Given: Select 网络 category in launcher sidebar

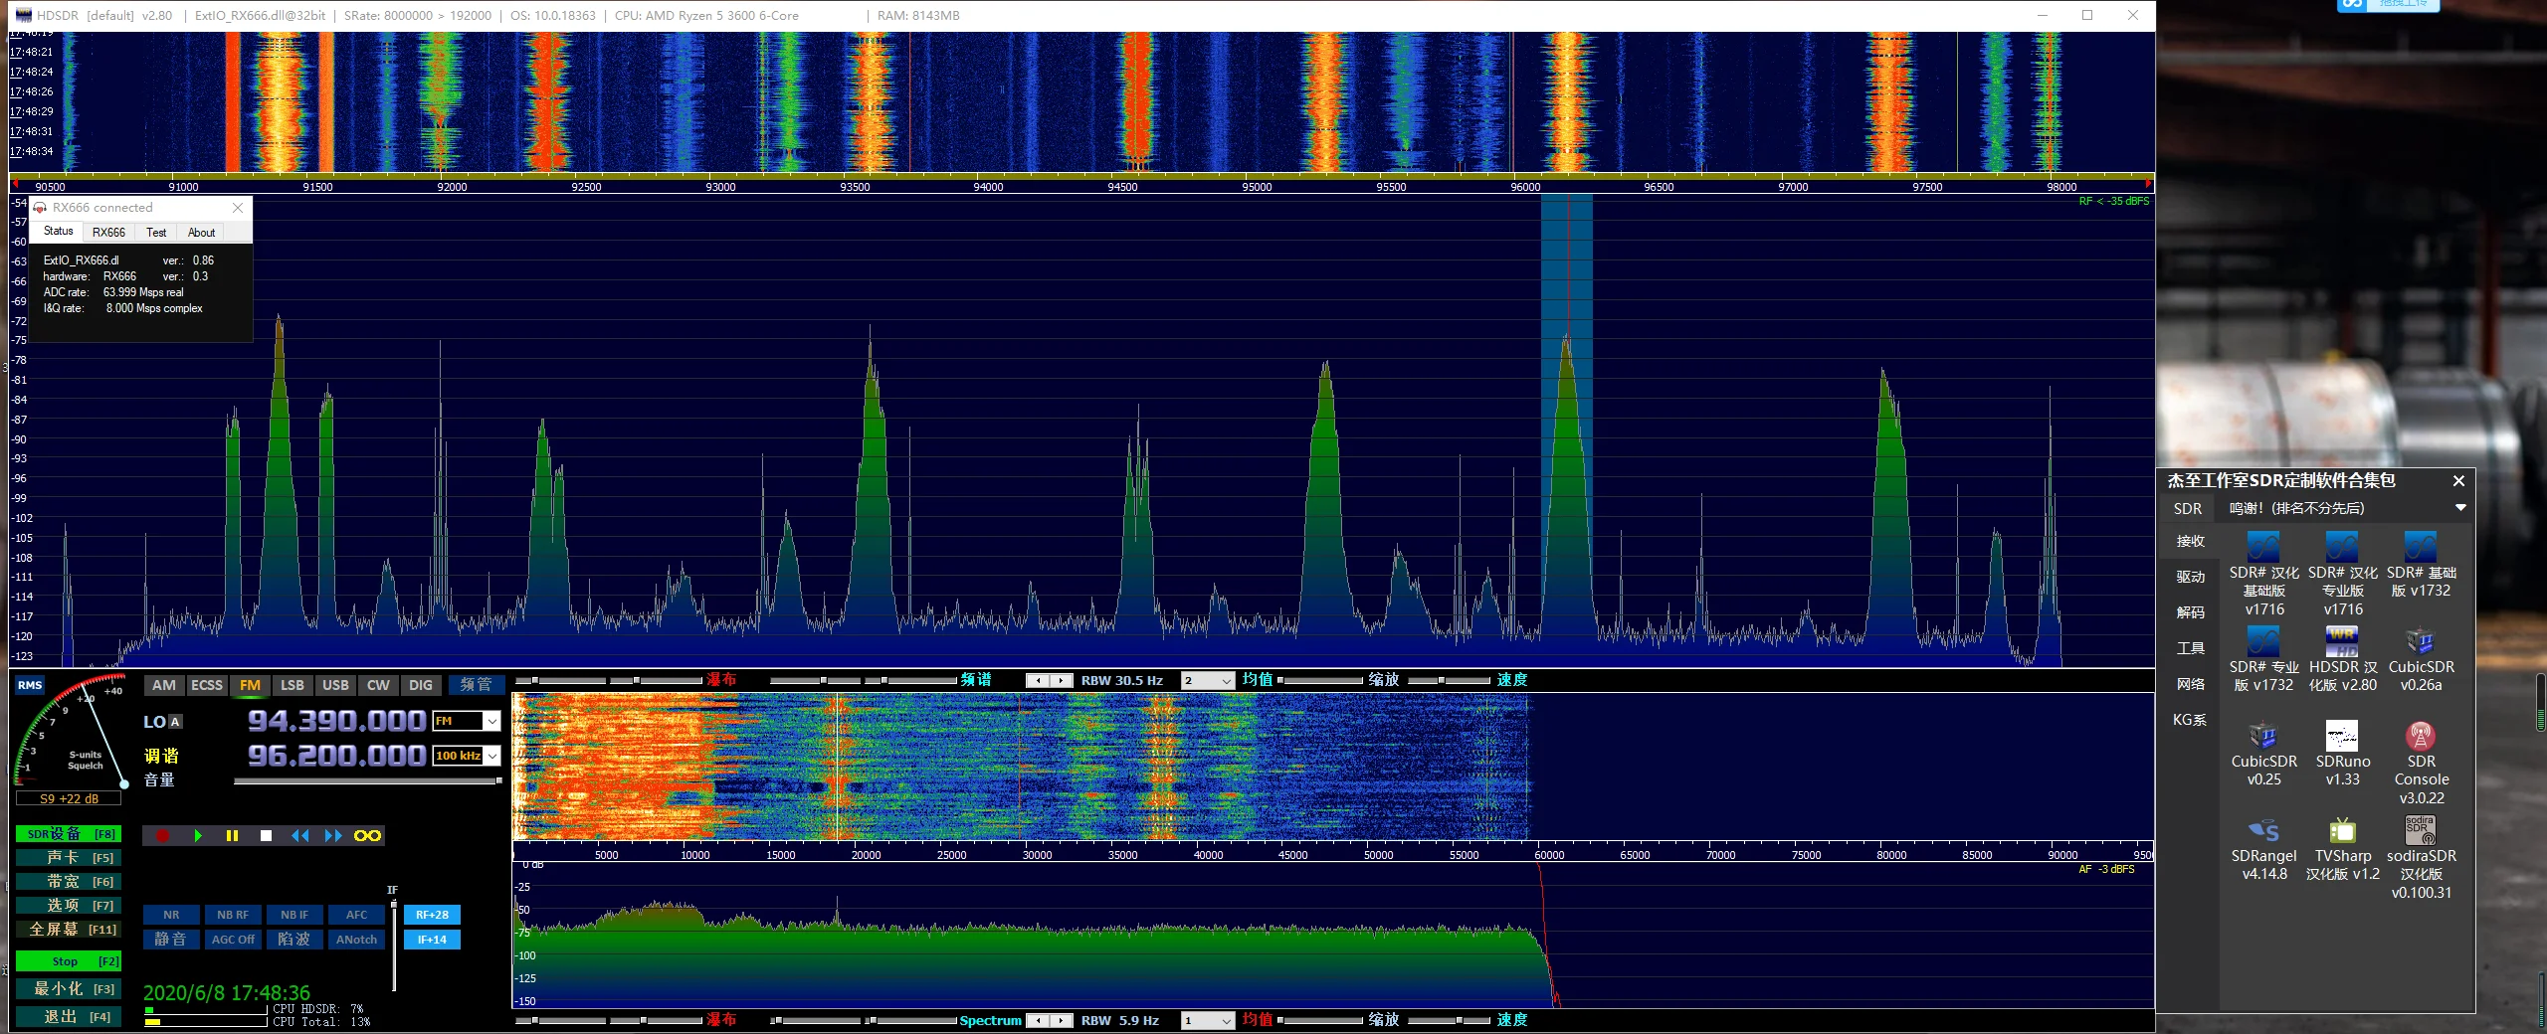Looking at the screenshot, I should (x=2190, y=684).
